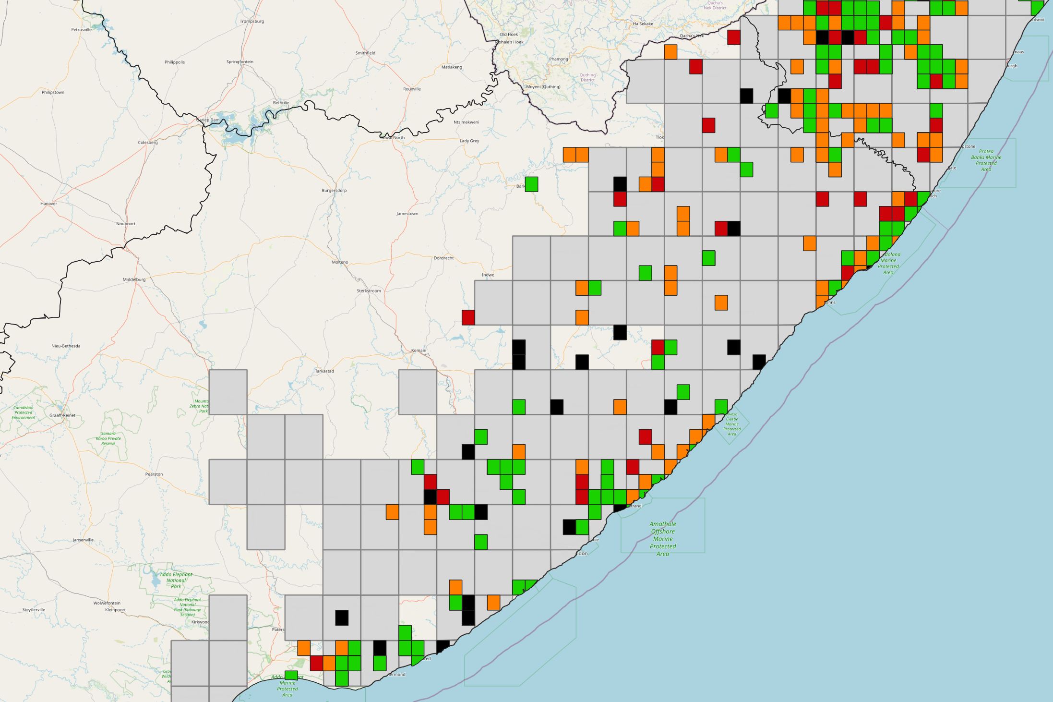The width and height of the screenshot is (1053, 702).
Task: Click the Protea Banks Marine Protected Area label
Action: [x=986, y=160]
